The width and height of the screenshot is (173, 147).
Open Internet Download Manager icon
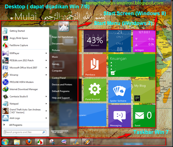(5, 89)
